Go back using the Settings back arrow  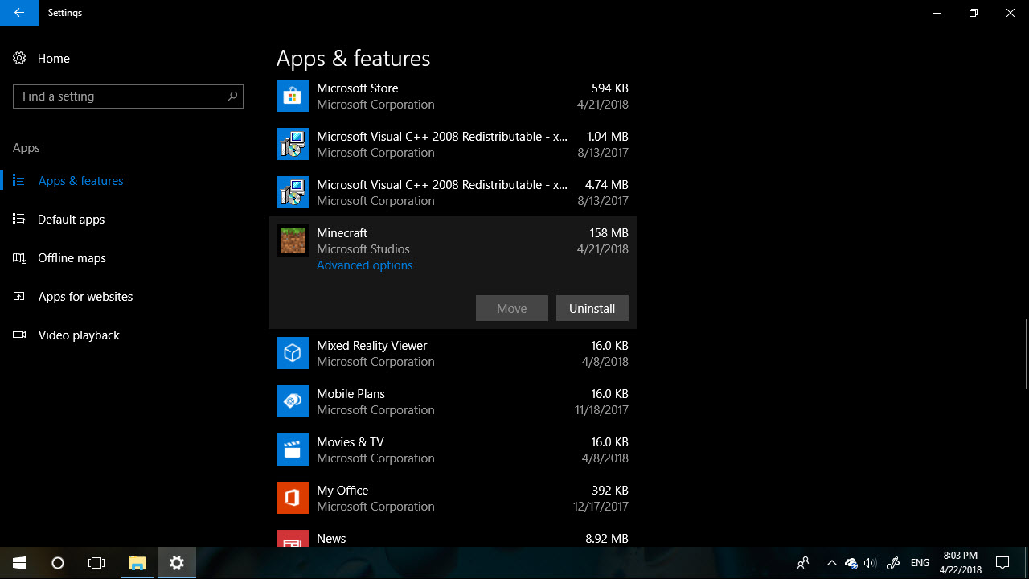point(19,13)
